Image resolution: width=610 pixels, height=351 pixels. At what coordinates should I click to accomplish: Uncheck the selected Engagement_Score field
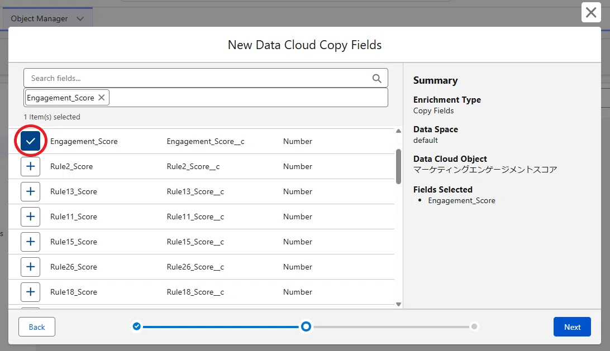click(30, 141)
